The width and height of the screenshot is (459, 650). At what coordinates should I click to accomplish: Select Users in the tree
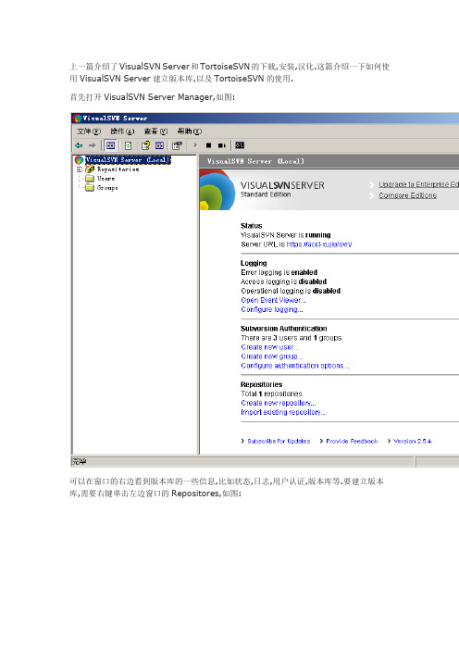point(106,179)
